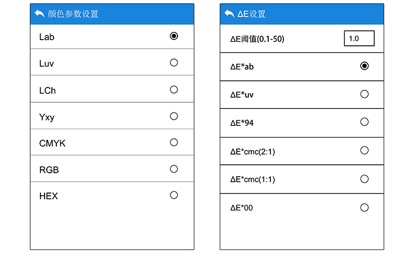Select the Yxy radio button
Screen dimensions: 409x254
point(174,116)
